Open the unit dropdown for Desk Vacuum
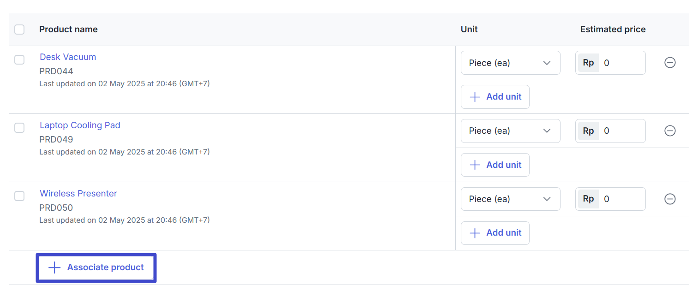This screenshot has height=291, width=698. [510, 63]
